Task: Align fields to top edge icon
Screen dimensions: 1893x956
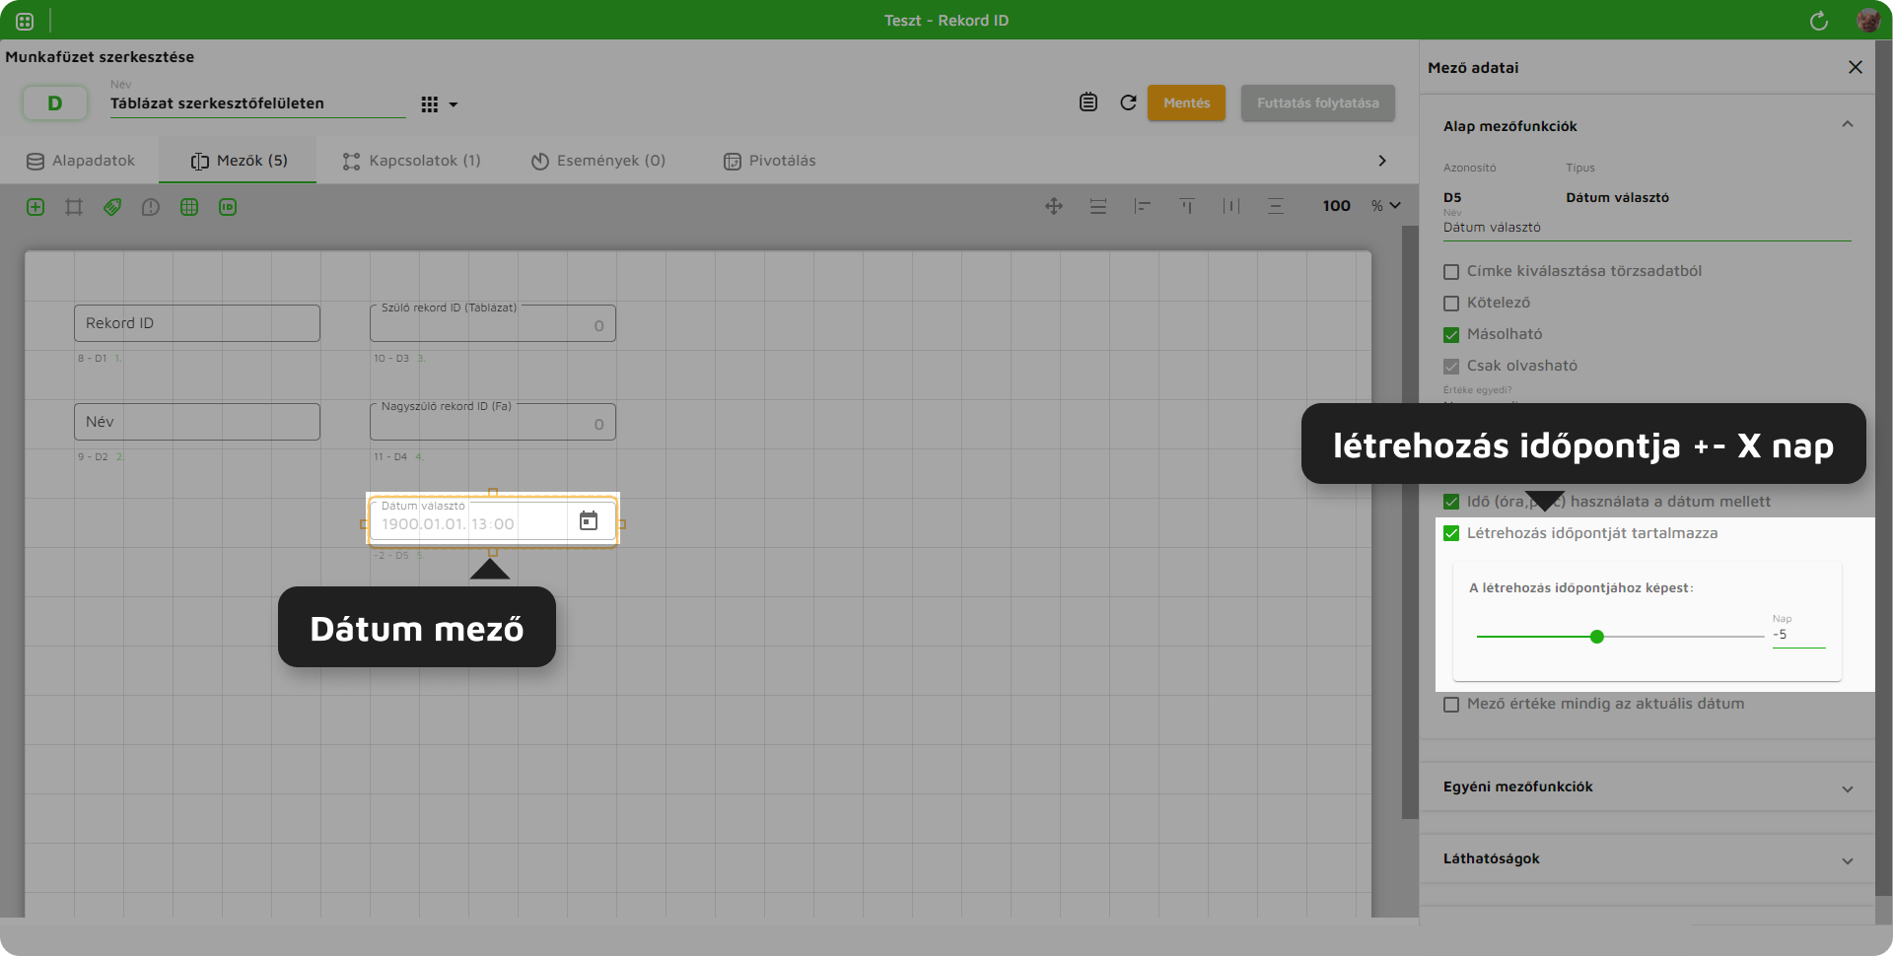Action: [1187, 206]
